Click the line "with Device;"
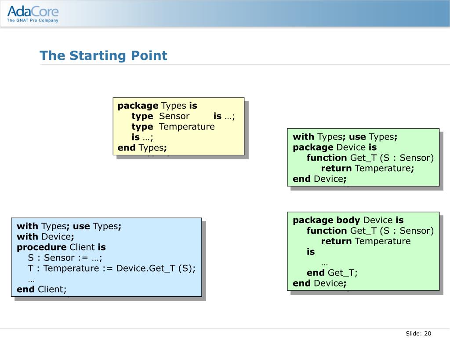 (45, 237)
